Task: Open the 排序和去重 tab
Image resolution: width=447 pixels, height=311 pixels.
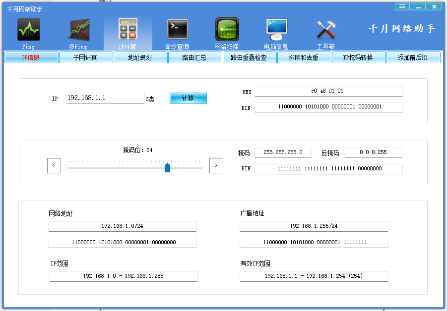Action: 304,57
